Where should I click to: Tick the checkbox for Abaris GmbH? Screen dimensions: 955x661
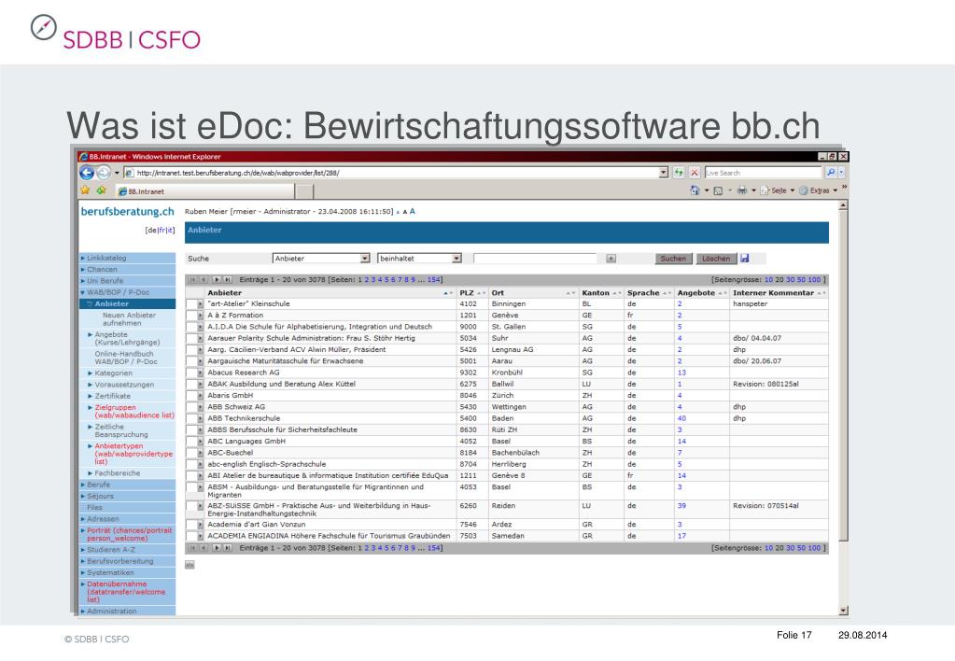192,395
